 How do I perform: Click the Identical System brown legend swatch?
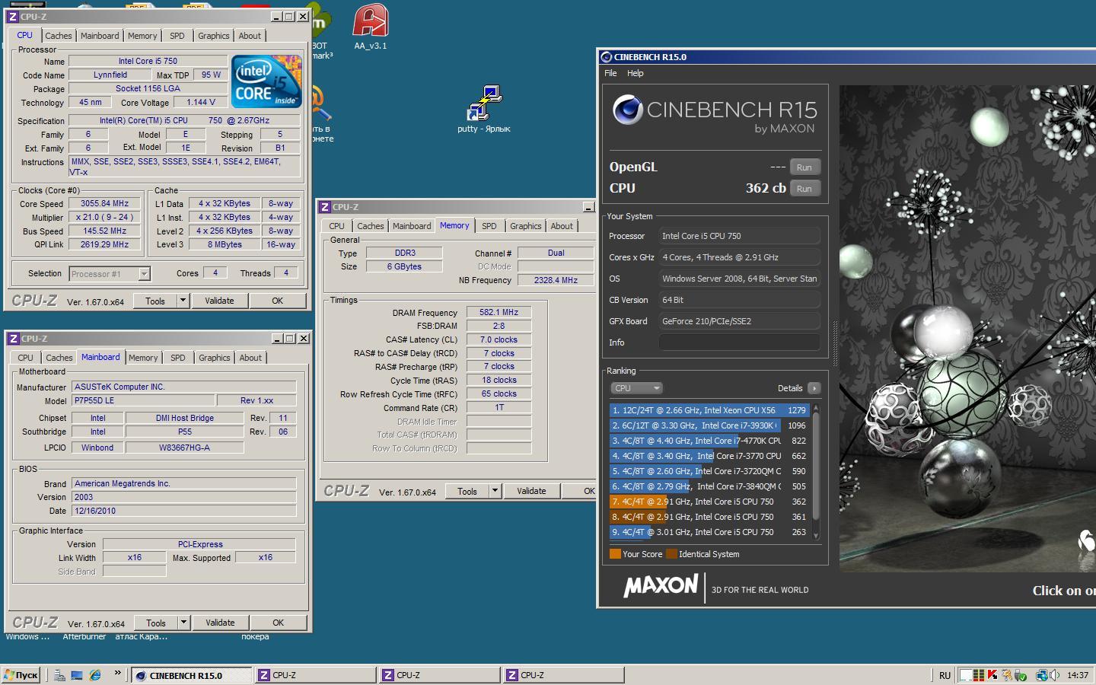coord(671,554)
